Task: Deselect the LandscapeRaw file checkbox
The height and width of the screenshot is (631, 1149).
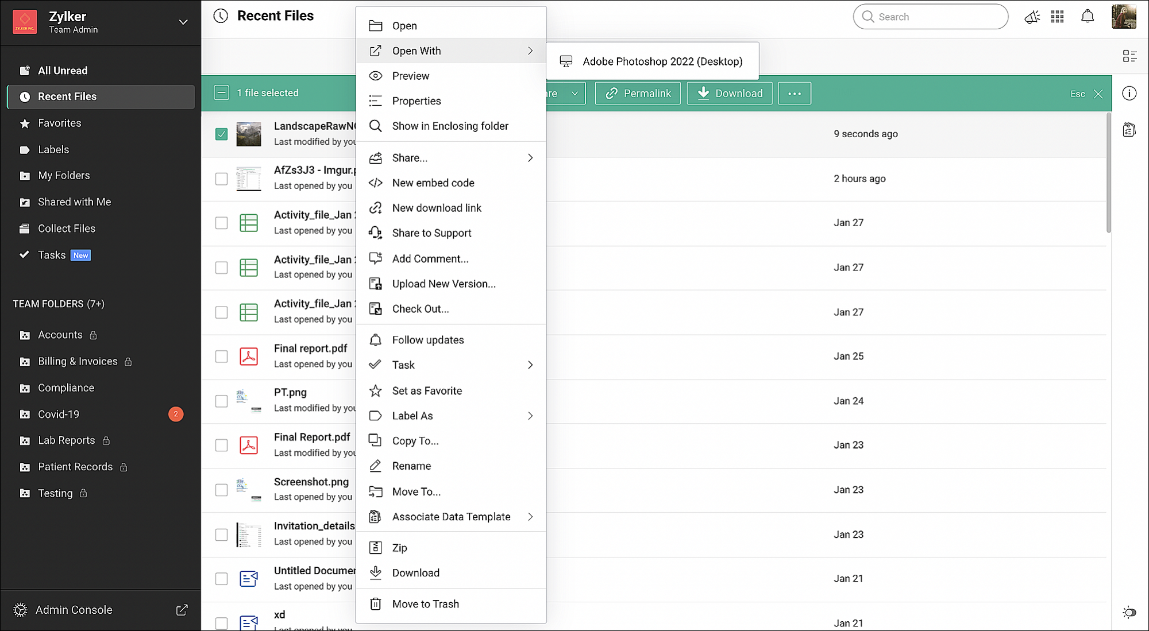Action: (x=221, y=134)
